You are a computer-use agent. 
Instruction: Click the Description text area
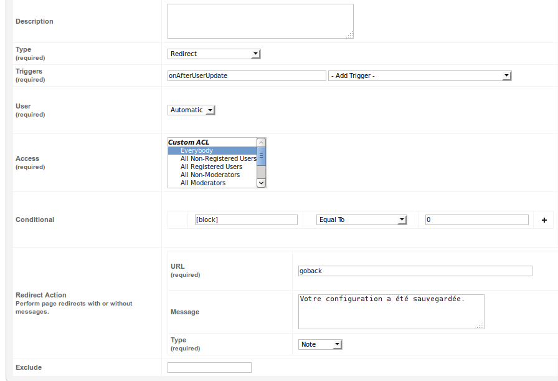point(260,21)
